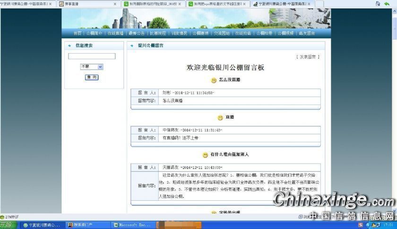Viewport: 397px width, 229px height.
Task: Open 公棚相册 navigation link
Action: (264, 33)
